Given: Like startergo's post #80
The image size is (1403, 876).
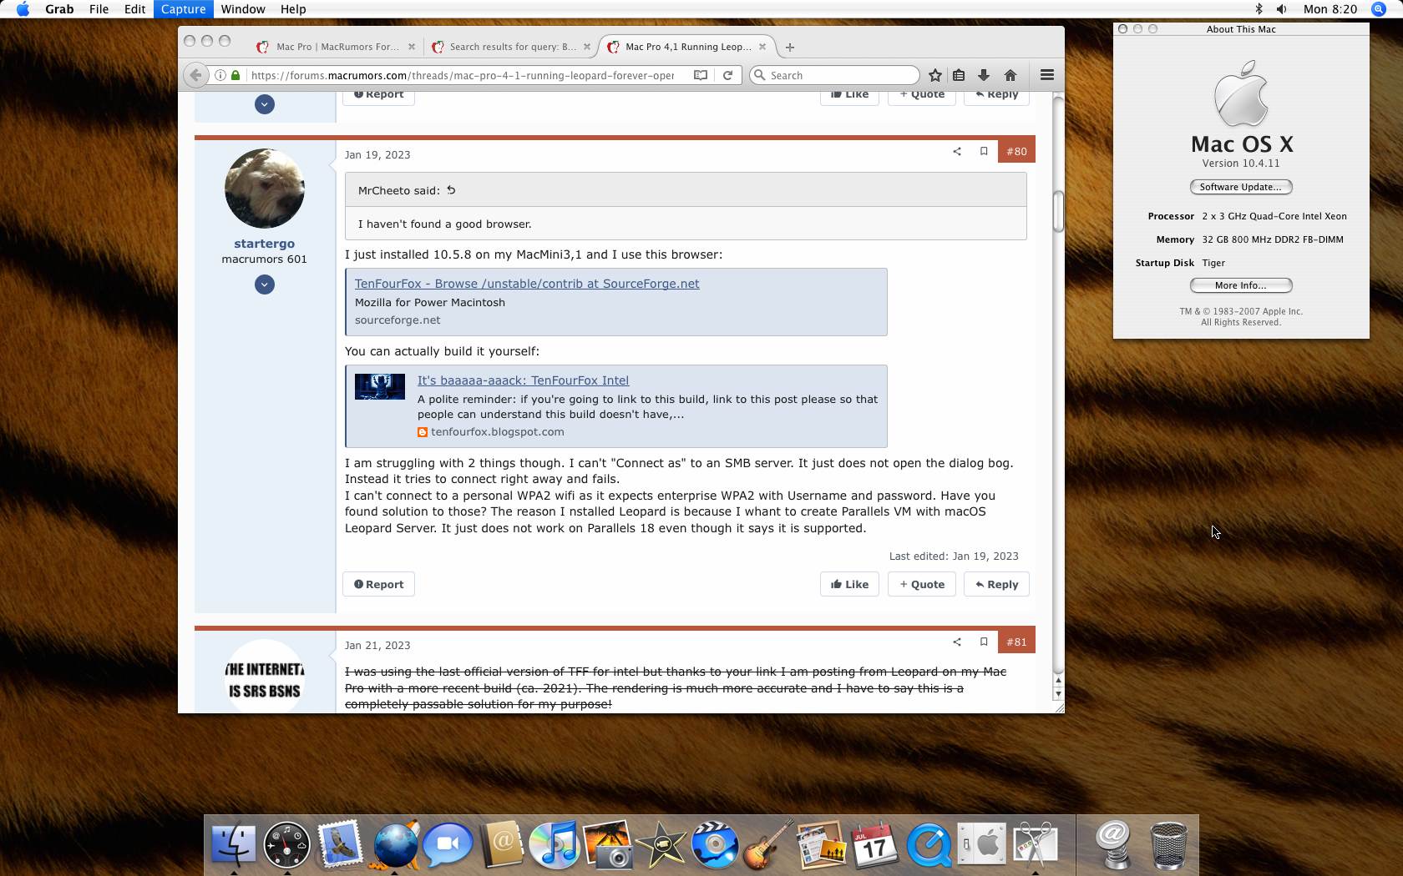Looking at the screenshot, I should [x=849, y=584].
